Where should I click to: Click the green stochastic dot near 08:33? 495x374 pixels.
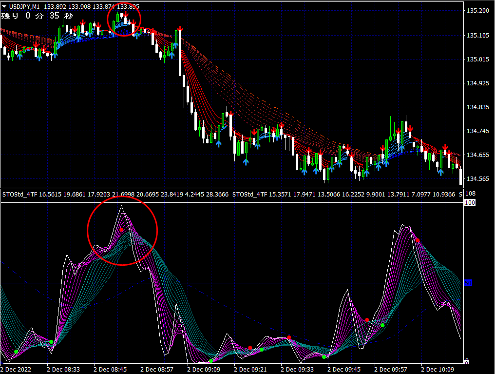tap(51, 342)
